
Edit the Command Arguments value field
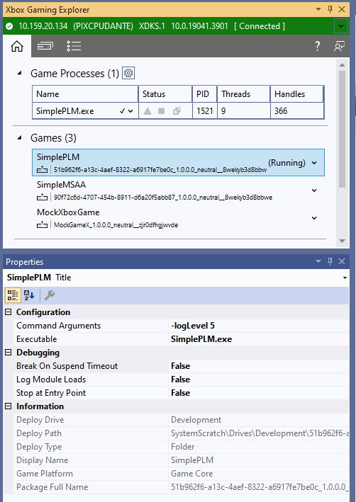click(259, 326)
